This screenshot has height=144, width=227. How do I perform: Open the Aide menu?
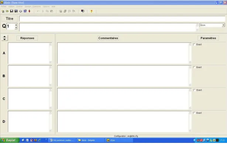coord(54,7)
